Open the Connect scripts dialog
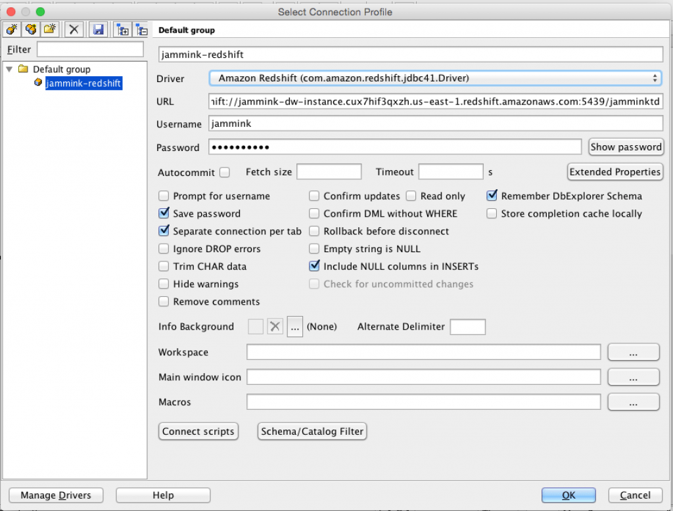 click(x=198, y=431)
